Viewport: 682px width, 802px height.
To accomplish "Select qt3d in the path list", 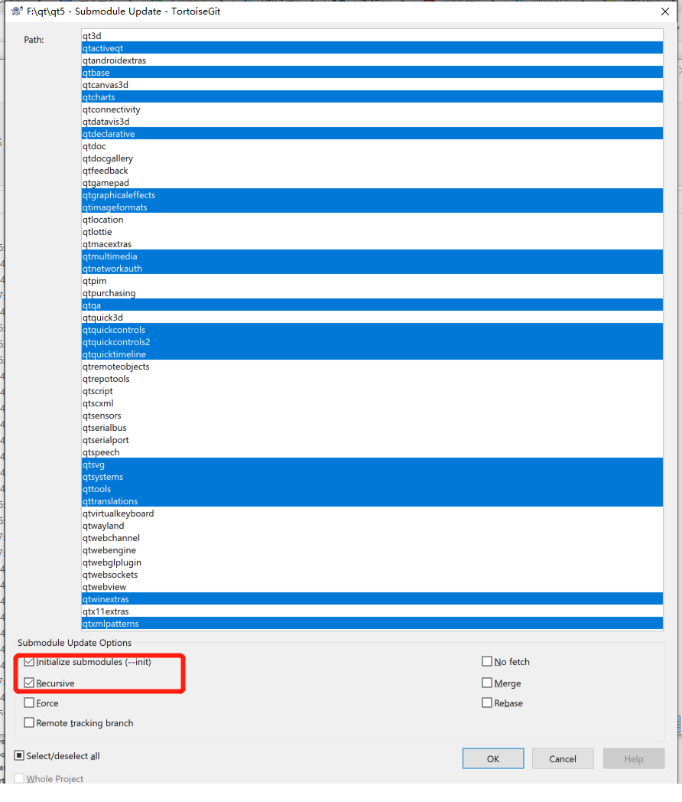I will tap(372, 36).
